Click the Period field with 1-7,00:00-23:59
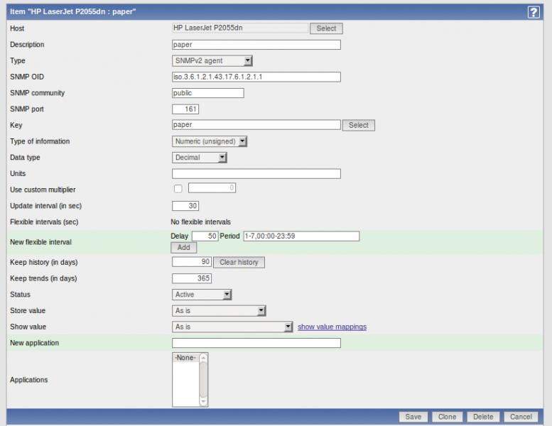The height and width of the screenshot is (426, 552). [301, 236]
